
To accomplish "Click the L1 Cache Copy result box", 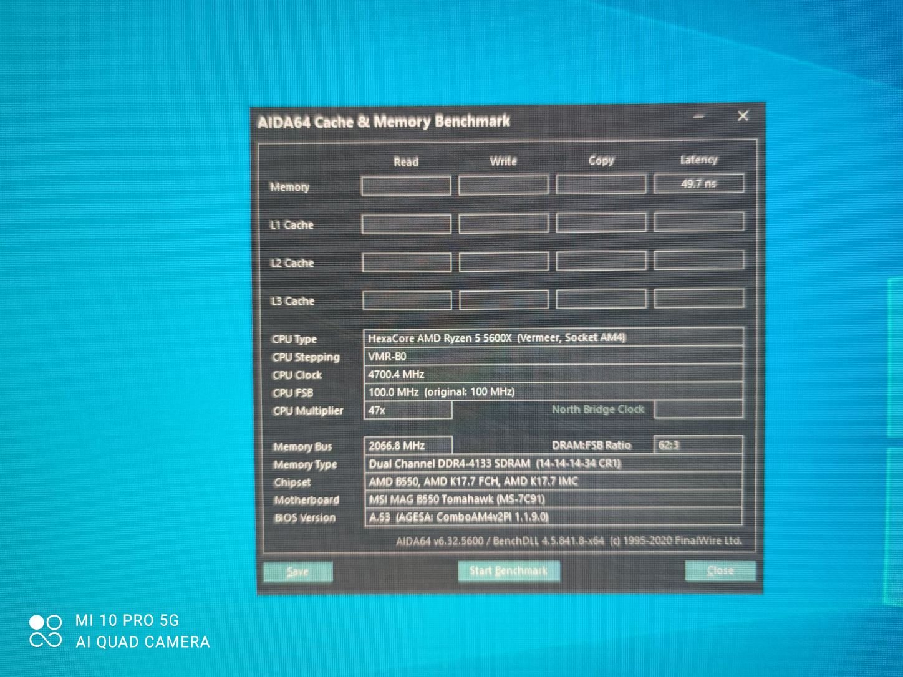I will coord(601,223).
